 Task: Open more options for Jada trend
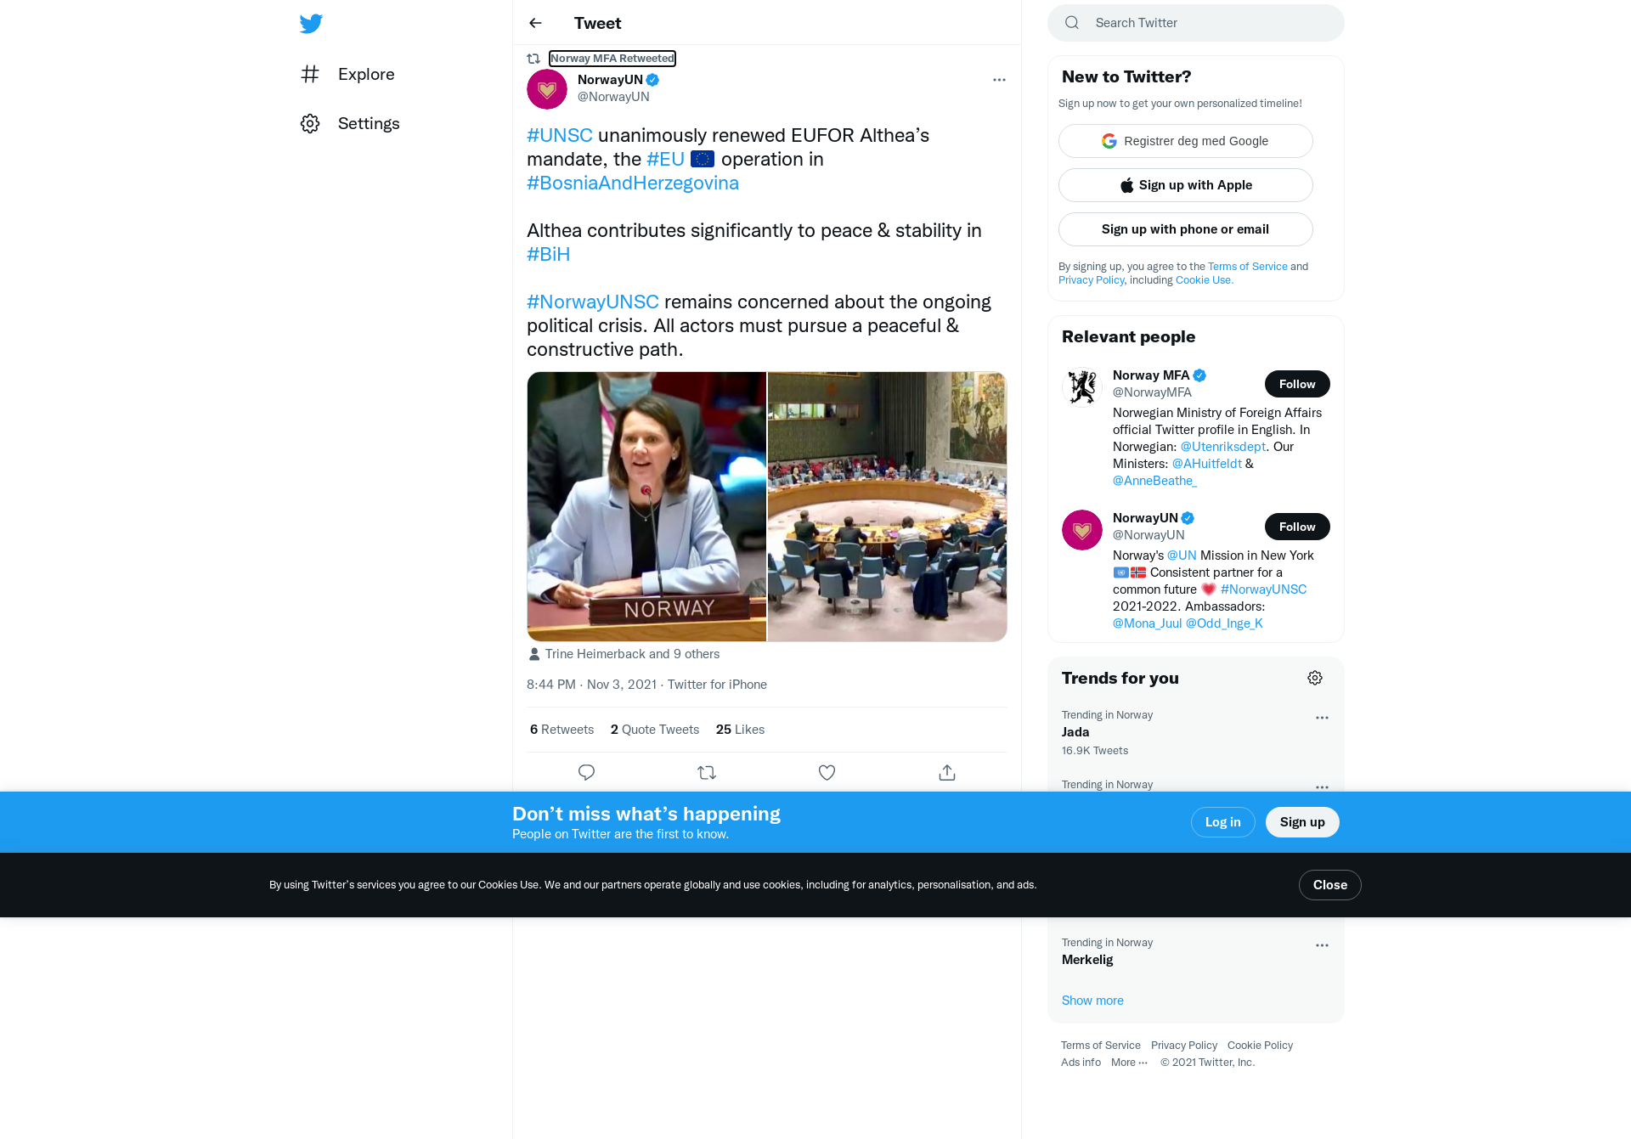[1322, 718]
